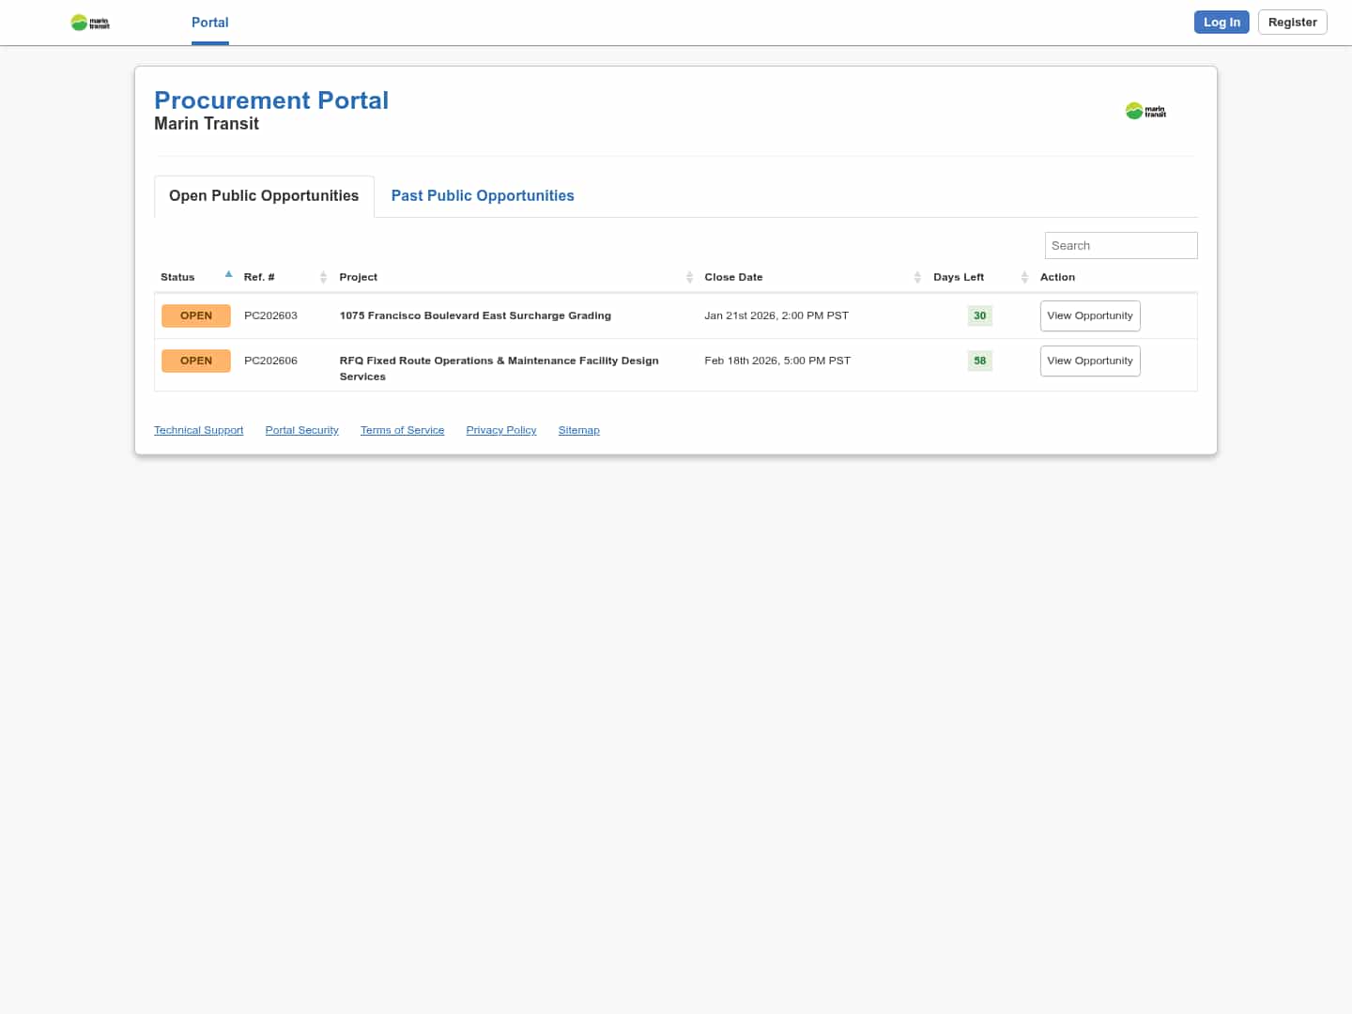The height and width of the screenshot is (1014, 1352).
Task: Focus the Search input field
Action: (1120, 245)
